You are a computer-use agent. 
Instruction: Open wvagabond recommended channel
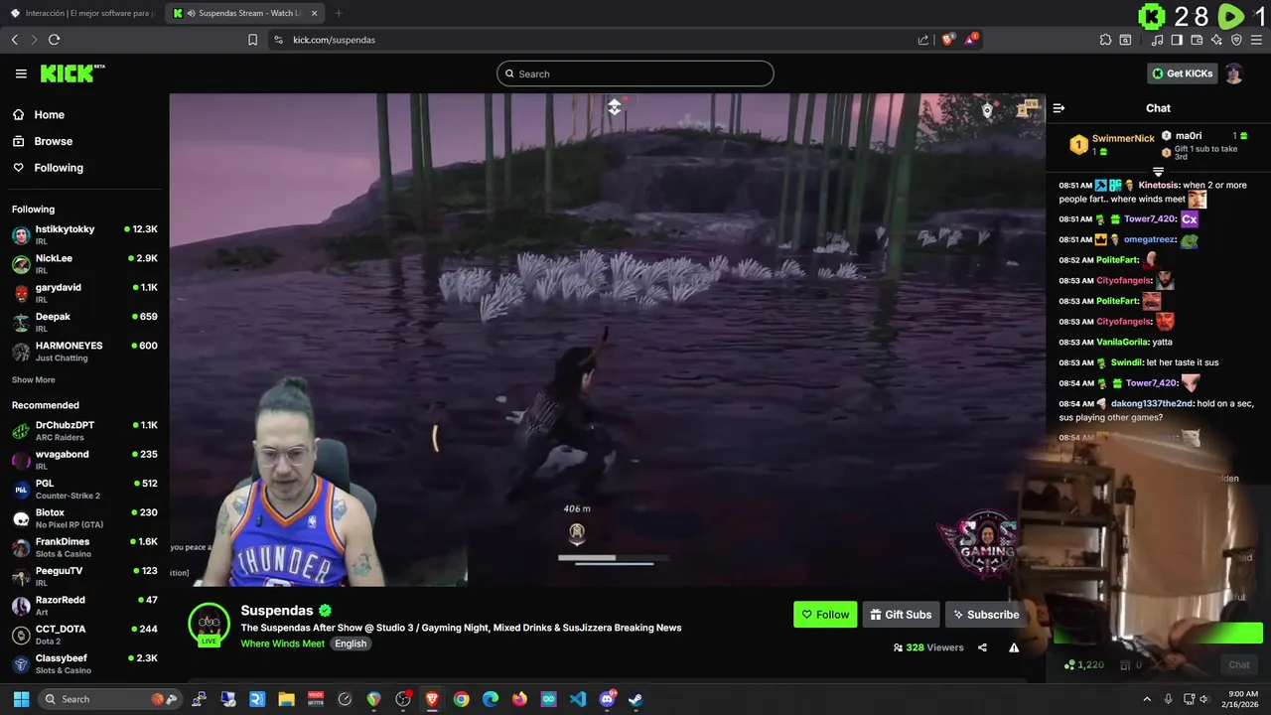click(x=84, y=460)
